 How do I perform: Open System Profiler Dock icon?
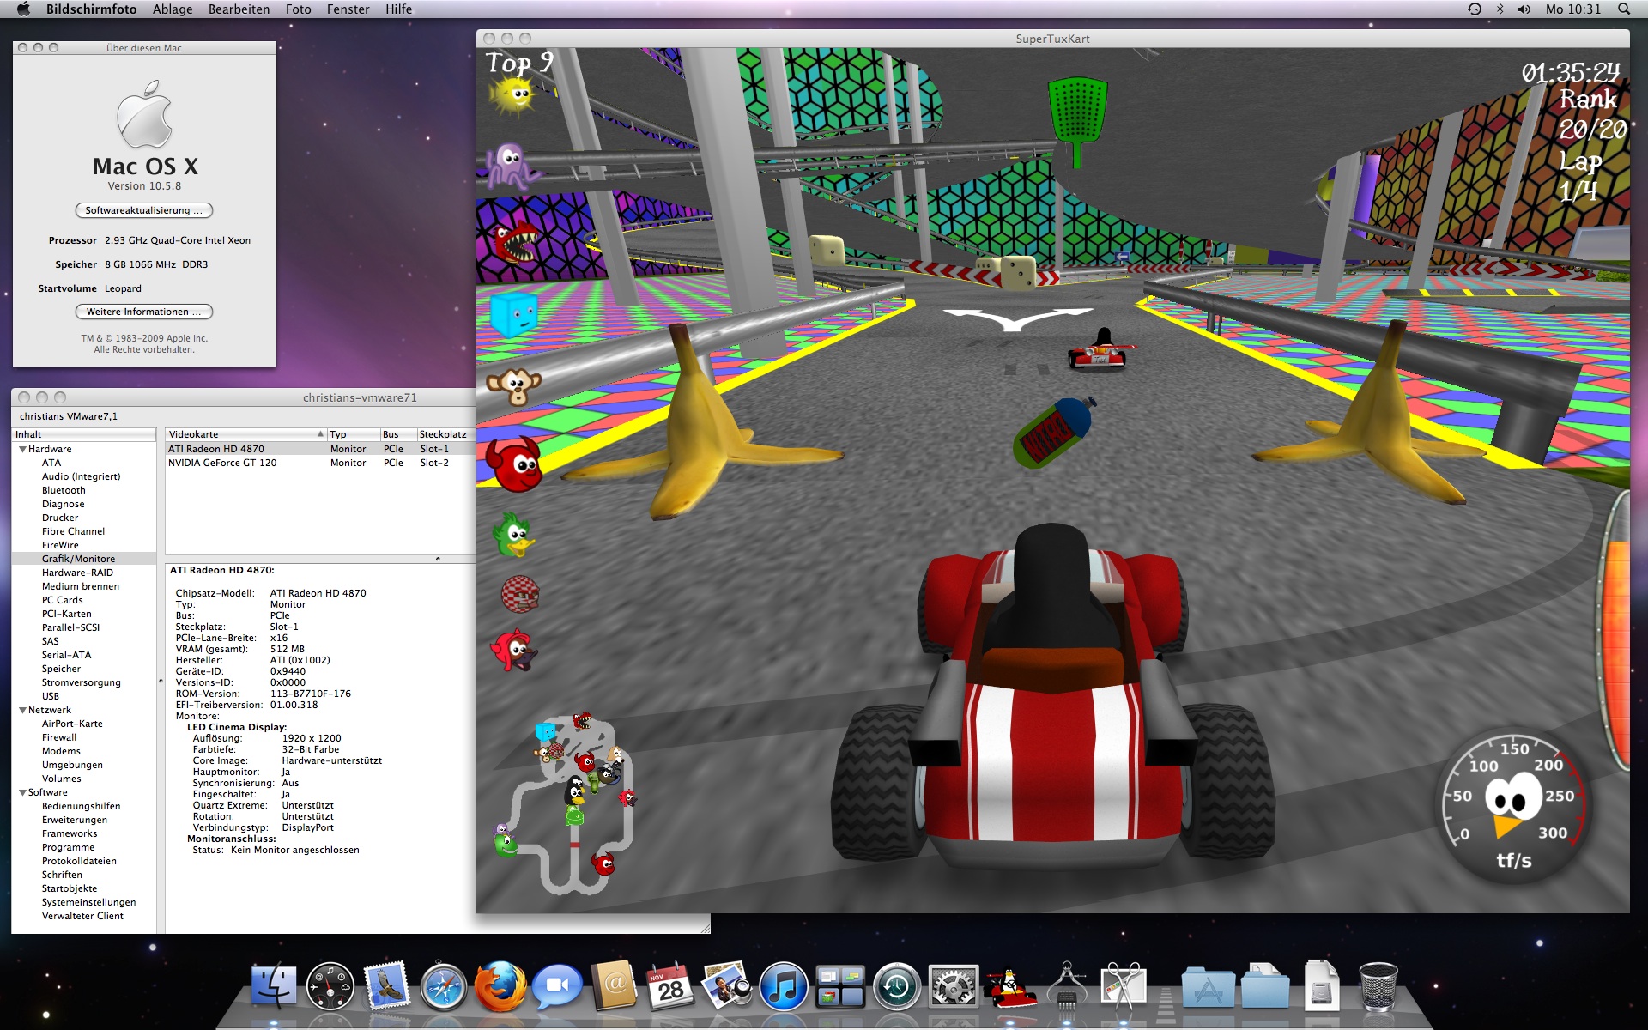point(1067,986)
